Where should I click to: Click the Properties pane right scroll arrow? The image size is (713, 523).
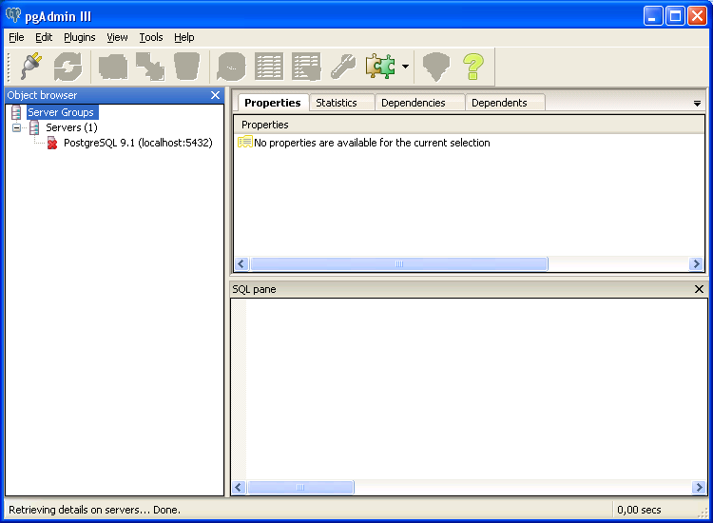pos(696,263)
